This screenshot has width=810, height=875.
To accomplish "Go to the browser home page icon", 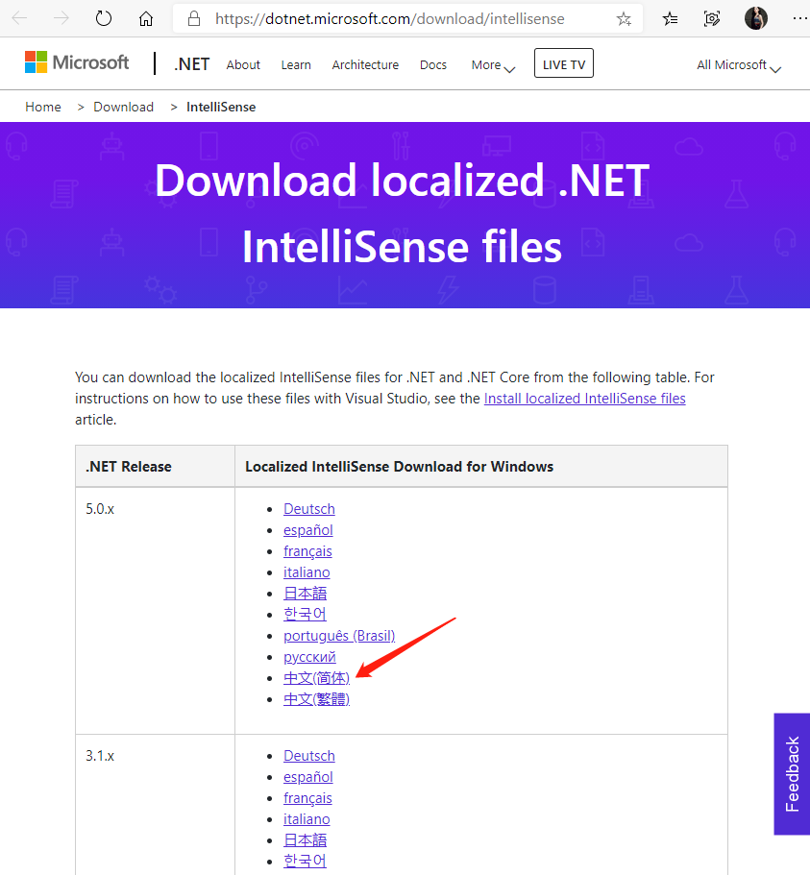I will click(146, 19).
